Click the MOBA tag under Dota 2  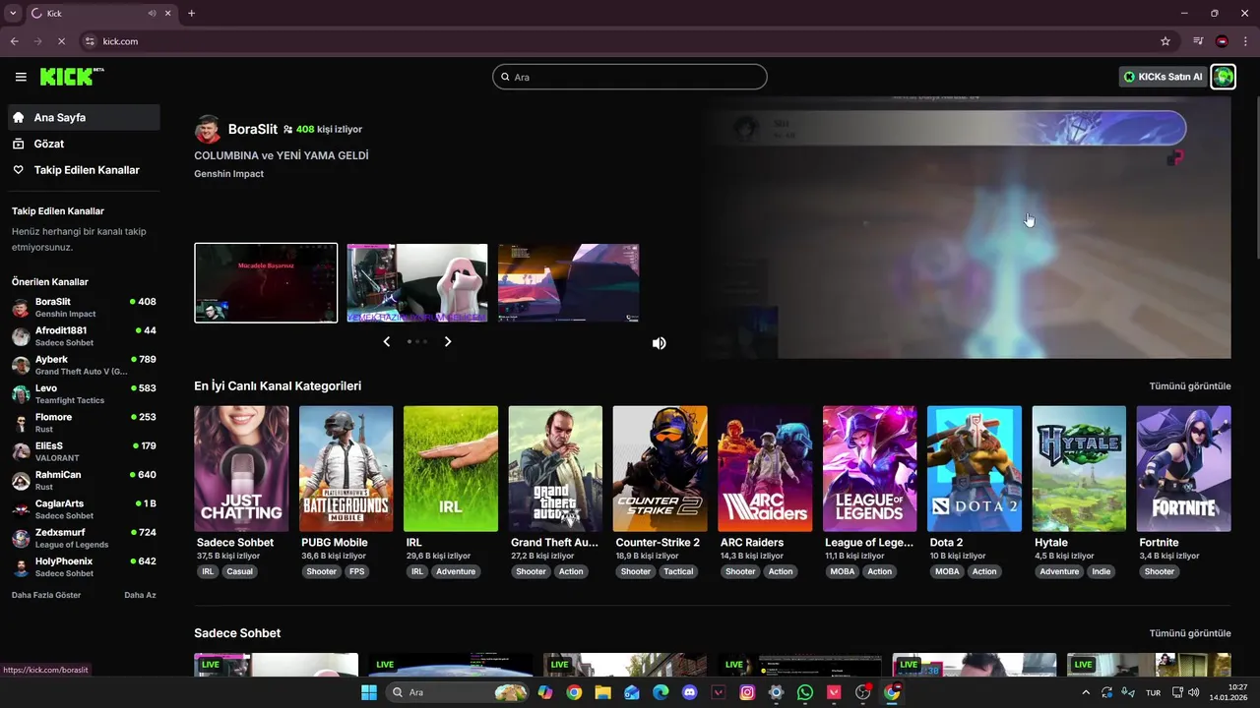pos(947,571)
